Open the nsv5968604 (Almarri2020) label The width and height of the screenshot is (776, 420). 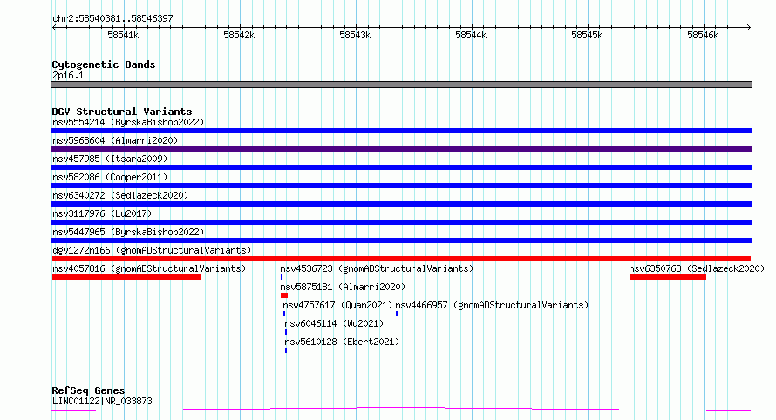pyautogui.click(x=115, y=140)
